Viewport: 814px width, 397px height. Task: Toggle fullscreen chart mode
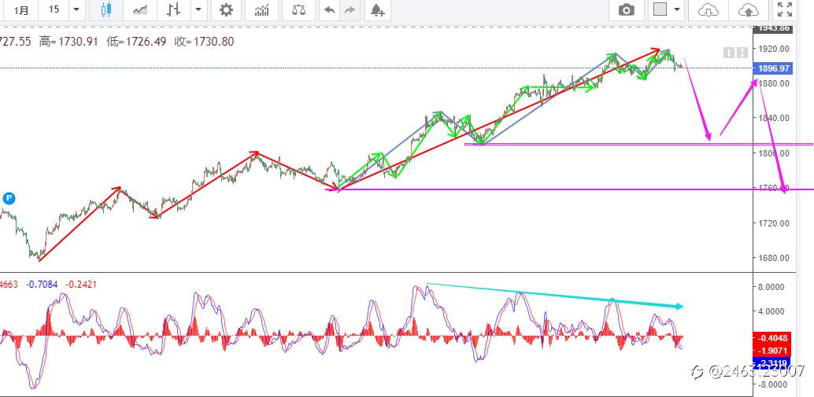point(785,9)
